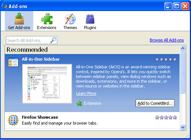
Task: Click the magnifying glass search icon
Action: click(x=53, y=40)
